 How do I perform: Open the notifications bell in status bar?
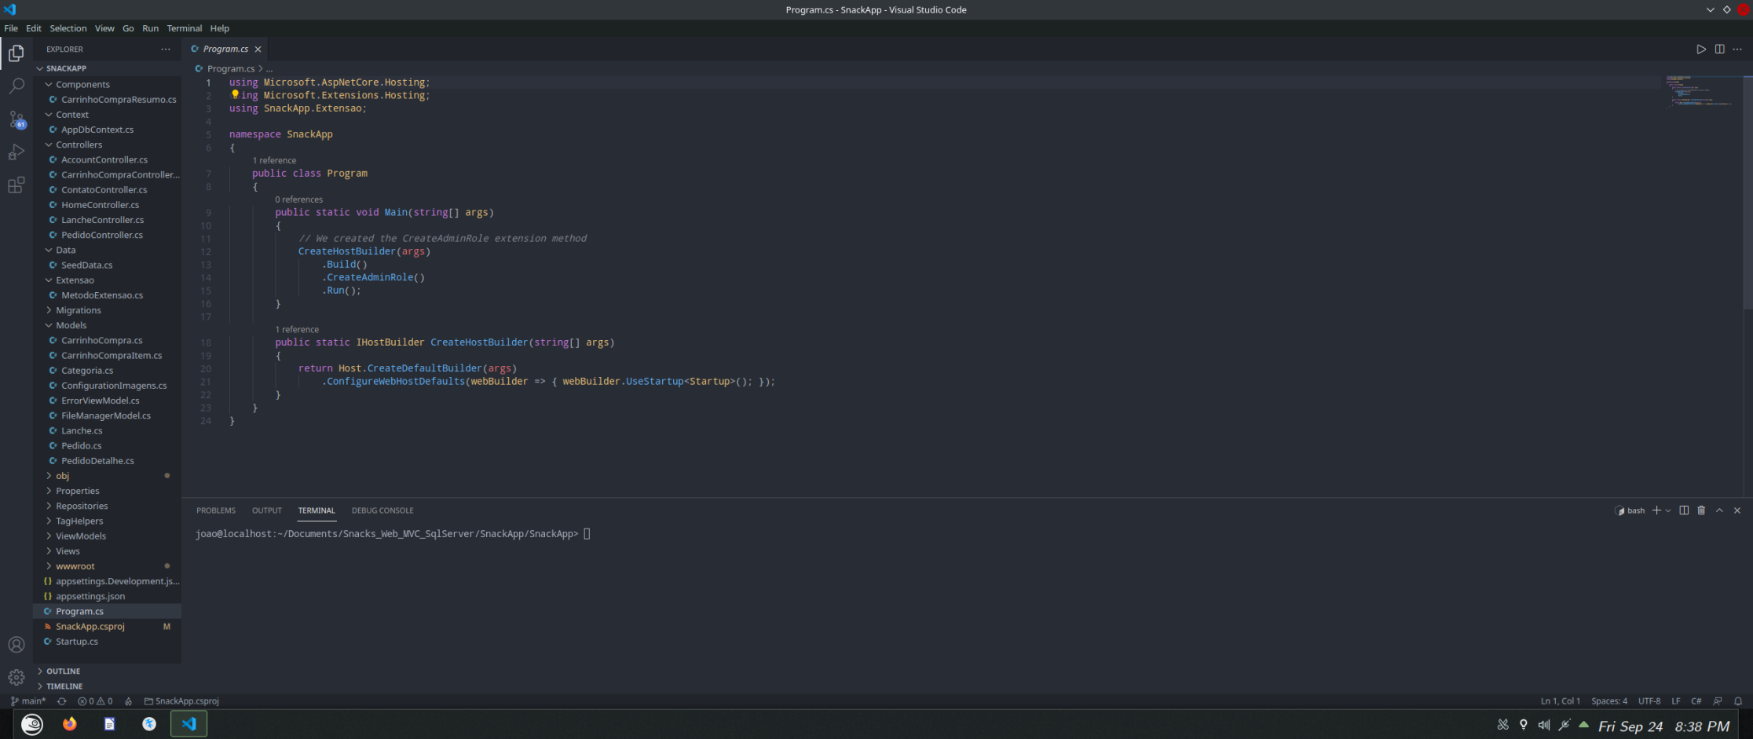pos(1738,701)
